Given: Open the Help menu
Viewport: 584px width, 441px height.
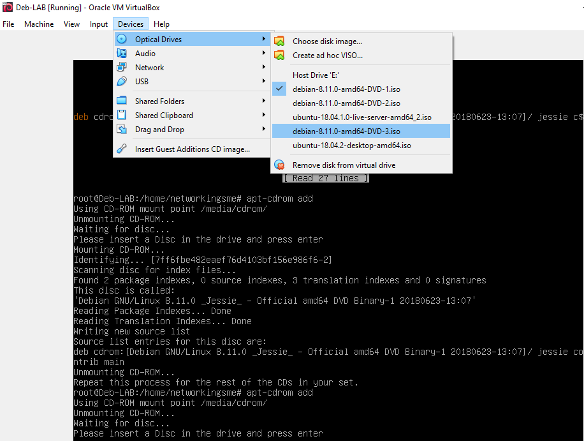Looking at the screenshot, I should click(161, 24).
